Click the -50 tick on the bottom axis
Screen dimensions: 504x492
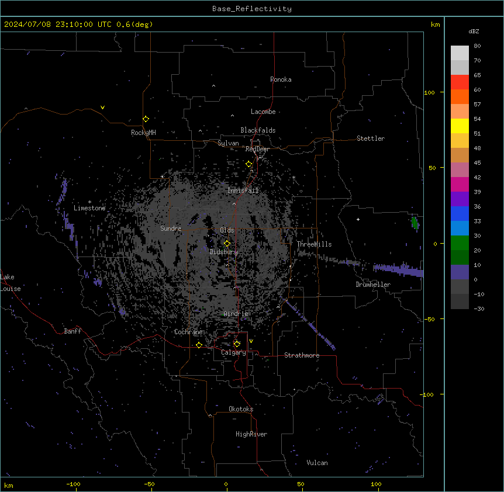(149, 484)
